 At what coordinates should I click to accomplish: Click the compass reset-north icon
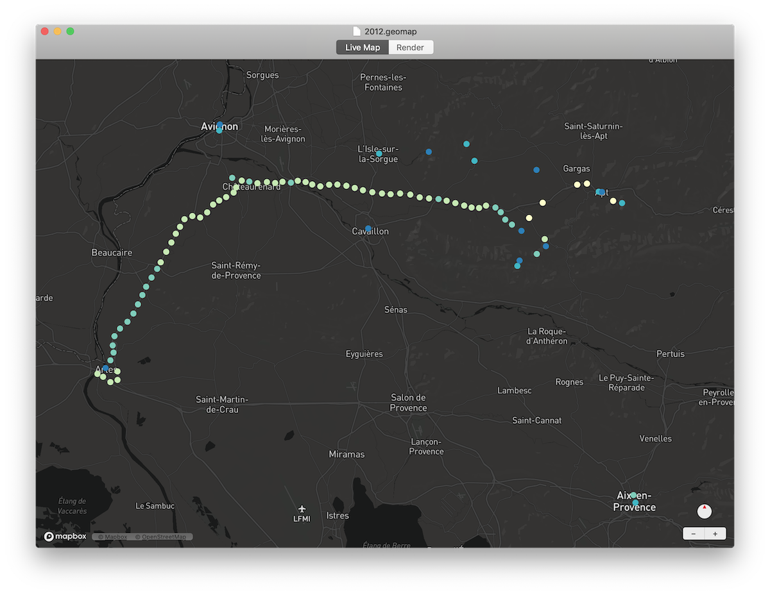[704, 511]
